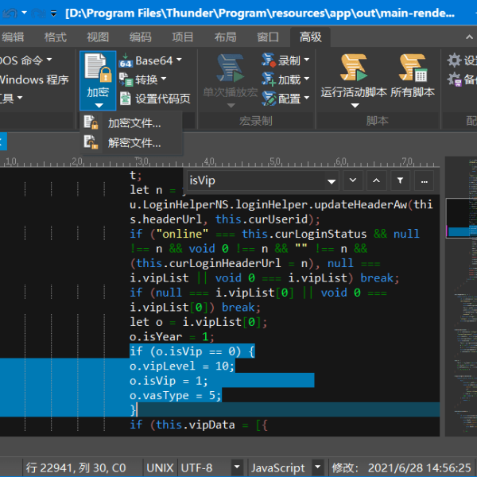The width and height of the screenshot is (477, 477).
Task: Expand the 加载 dropdown arrow
Action: pyautogui.click(x=306, y=79)
